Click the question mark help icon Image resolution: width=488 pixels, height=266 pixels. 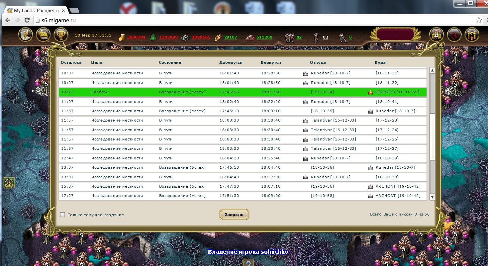click(x=248, y=263)
